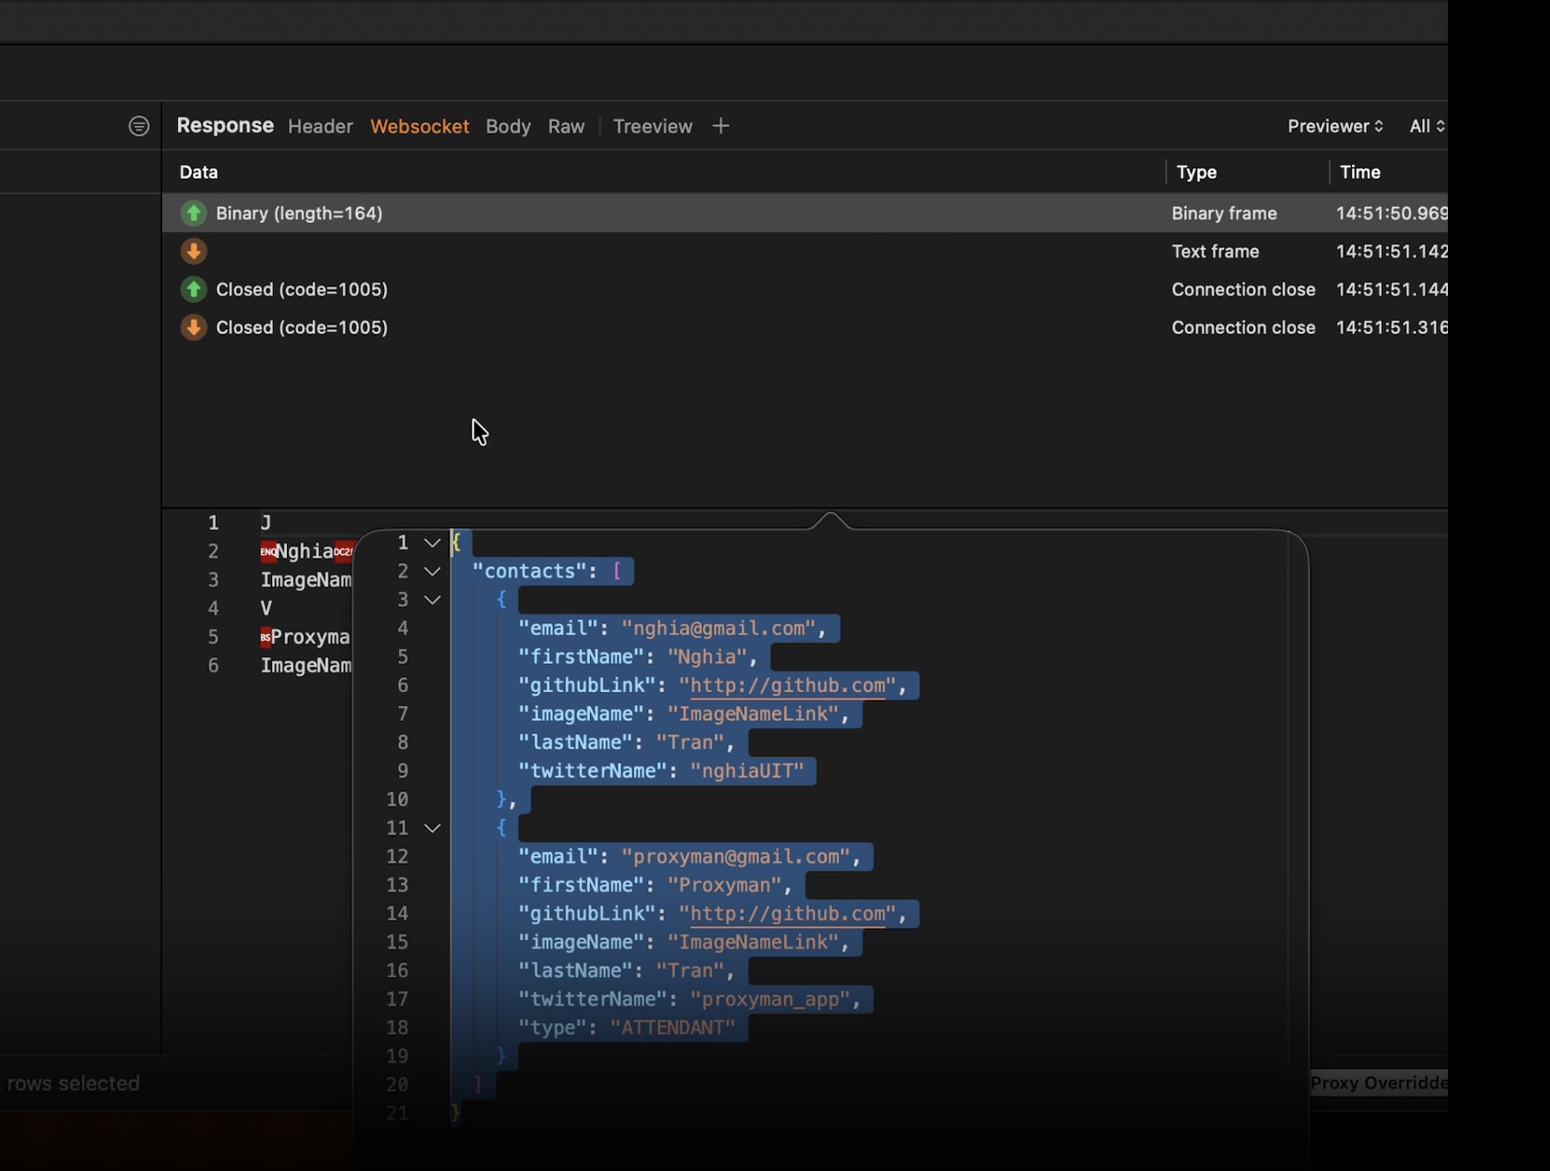Open the filter icon beside the Response panel

138,125
